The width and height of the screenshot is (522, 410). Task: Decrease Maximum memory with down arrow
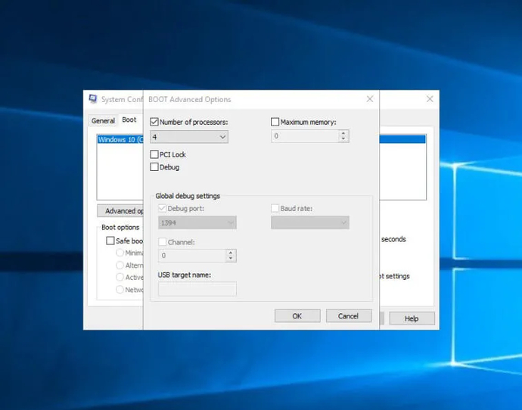(343, 138)
